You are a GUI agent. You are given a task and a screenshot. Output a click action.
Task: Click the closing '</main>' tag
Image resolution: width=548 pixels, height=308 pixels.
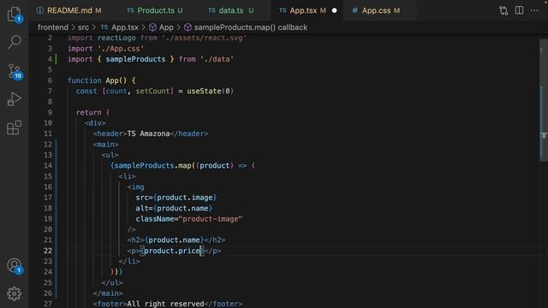coord(108,293)
